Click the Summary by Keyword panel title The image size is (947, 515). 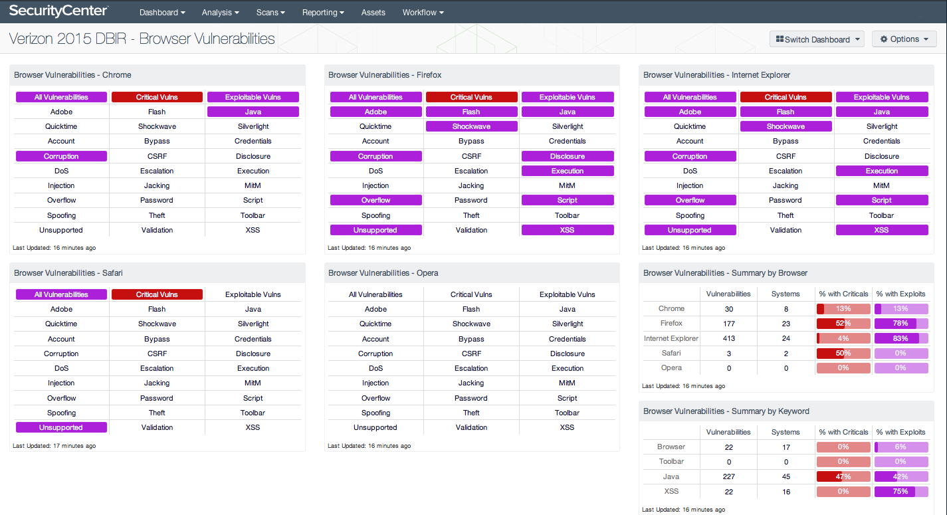tap(726, 411)
